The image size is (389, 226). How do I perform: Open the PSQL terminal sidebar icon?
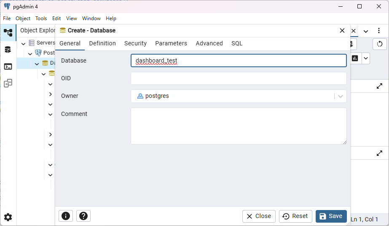8,66
